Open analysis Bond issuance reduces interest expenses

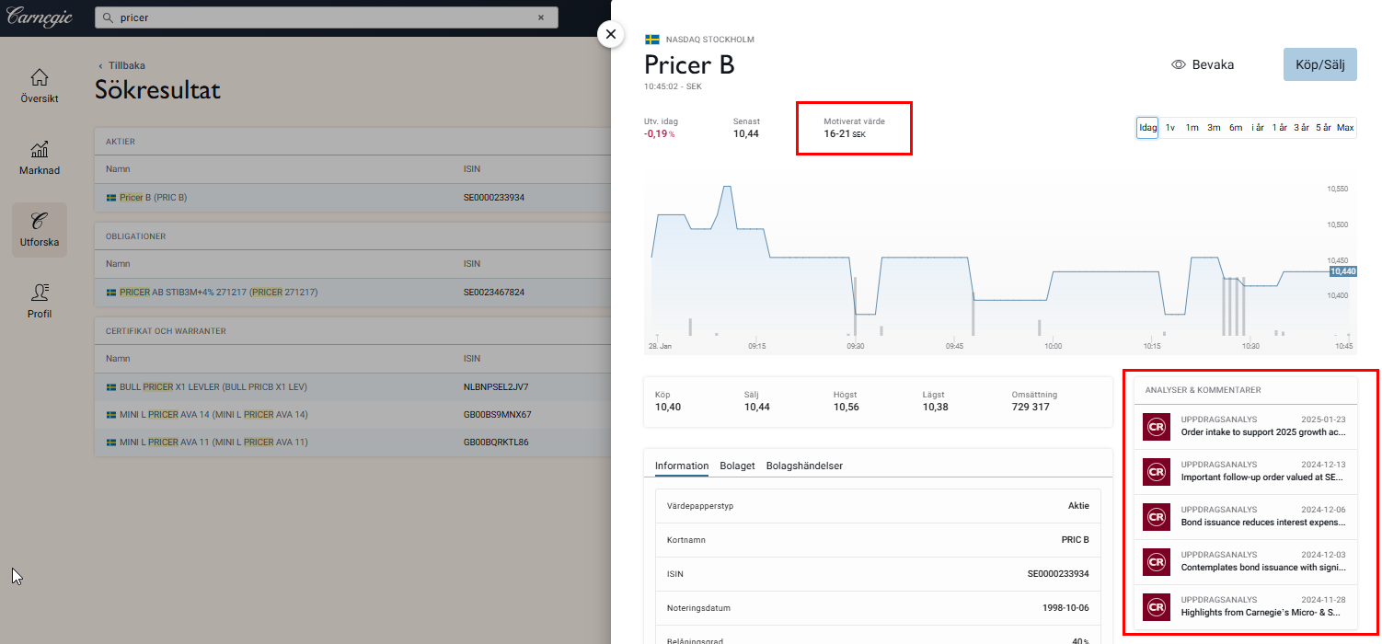pyautogui.click(x=1263, y=523)
